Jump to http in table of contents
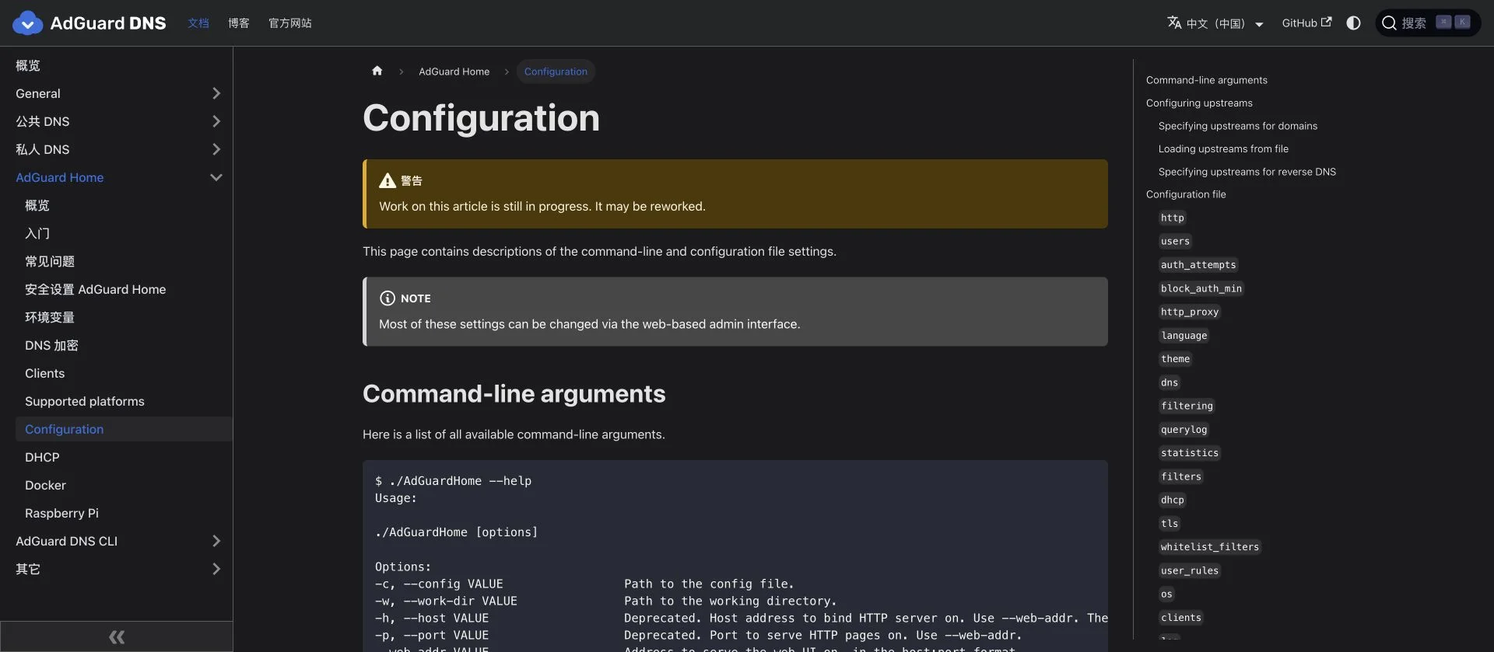The image size is (1494, 652). (1173, 218)
